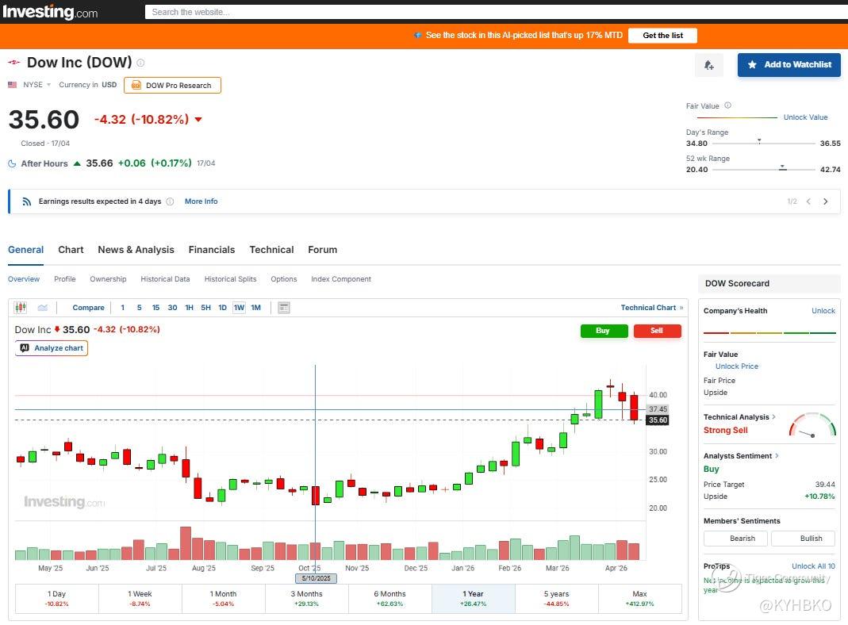Select the 5H interval
Viewport: 848px width, 625px height.
[206, 308]
